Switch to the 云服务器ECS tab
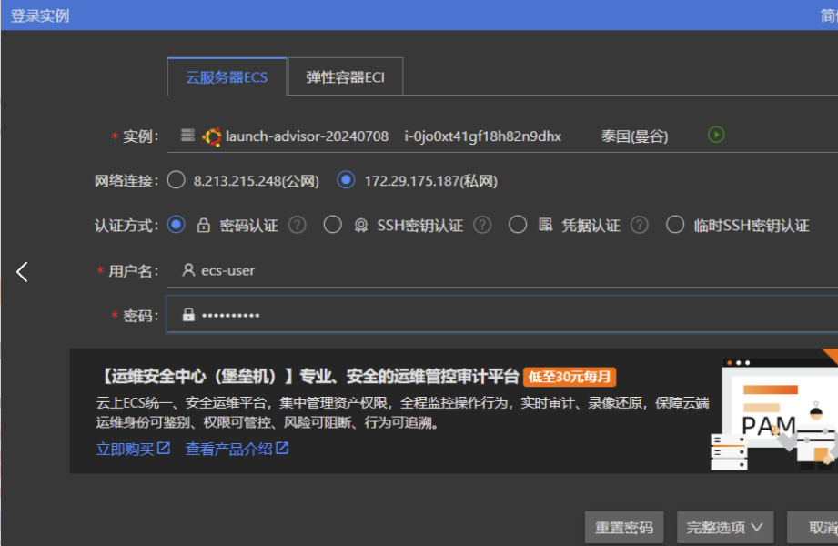The image size is (838, 546). tap(227, 77)
